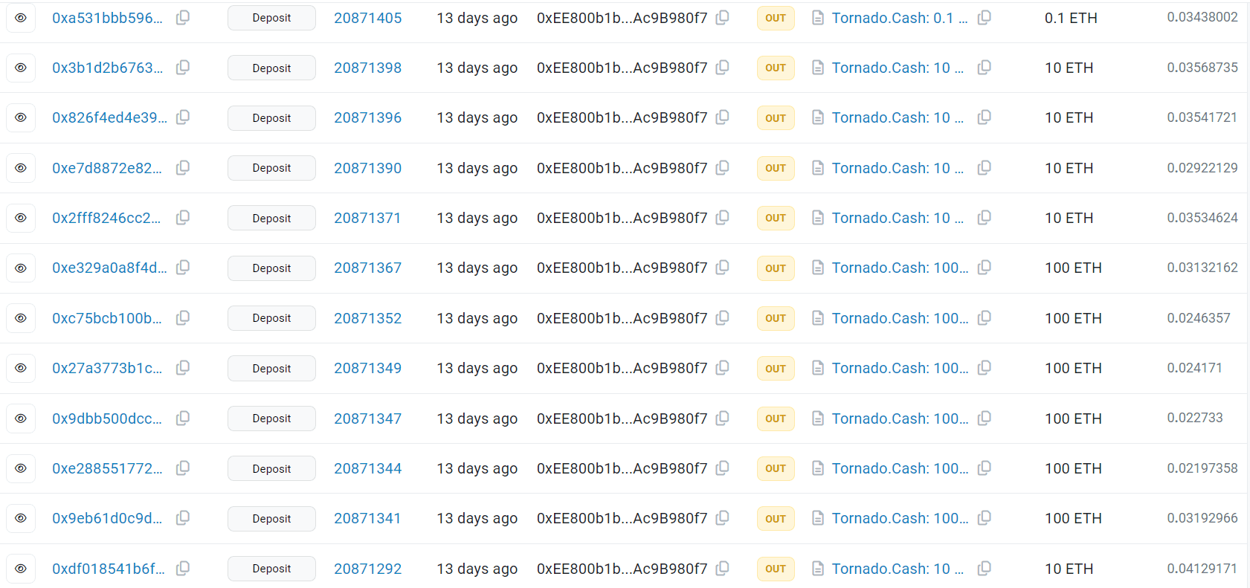Copy sender address in block 20871390 row

point(722,167)
